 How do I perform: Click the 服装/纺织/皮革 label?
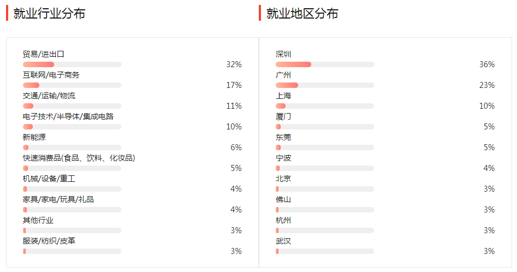point(49,241)
